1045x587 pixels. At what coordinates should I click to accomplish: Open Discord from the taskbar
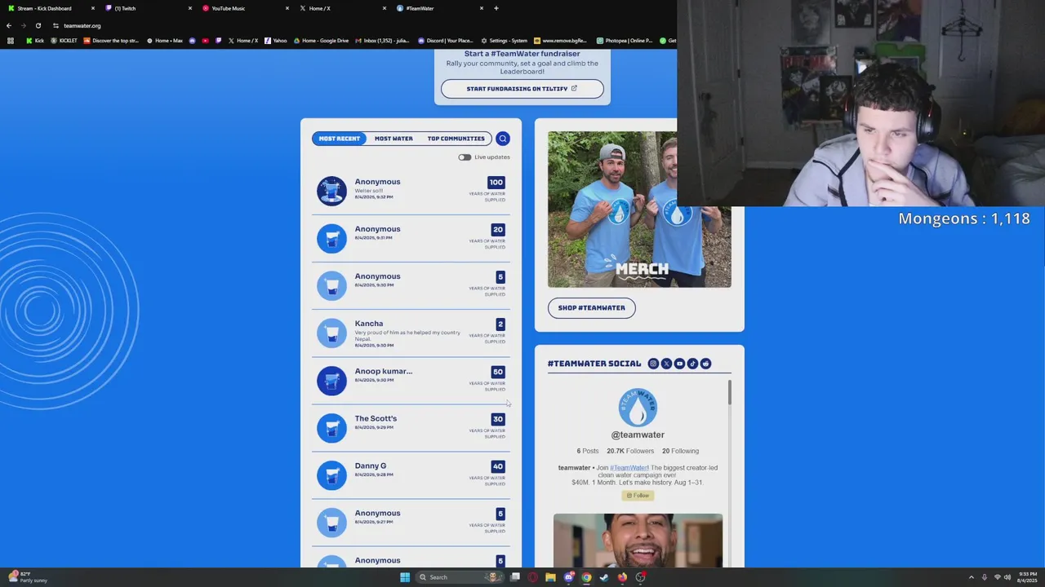pos(569,577)
